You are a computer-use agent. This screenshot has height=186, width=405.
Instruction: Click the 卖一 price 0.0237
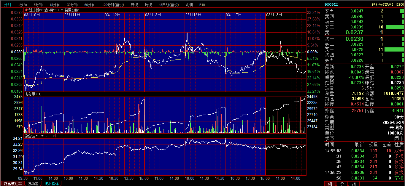355,33
